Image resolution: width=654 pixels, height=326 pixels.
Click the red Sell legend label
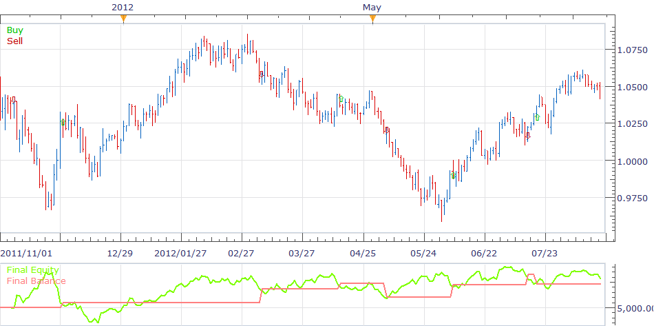[x=15, y=41]
